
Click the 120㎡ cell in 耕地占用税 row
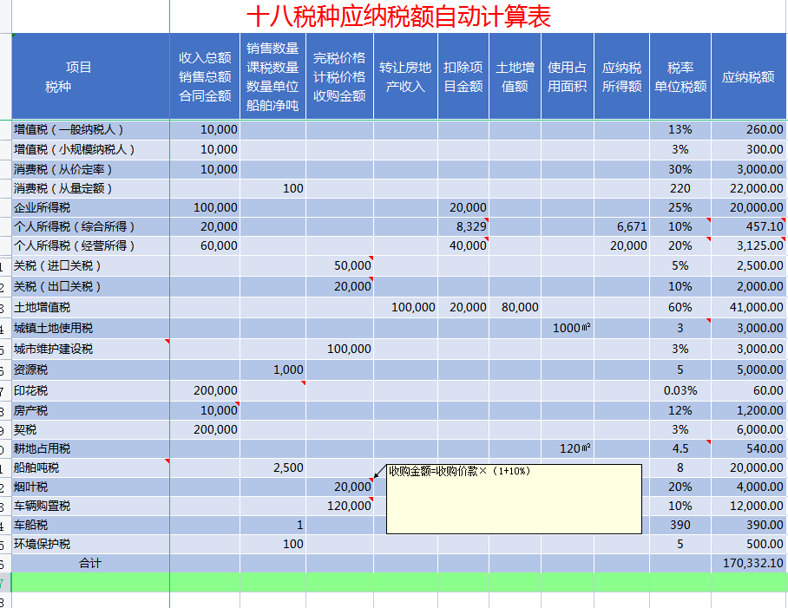[x=568, y=448]
